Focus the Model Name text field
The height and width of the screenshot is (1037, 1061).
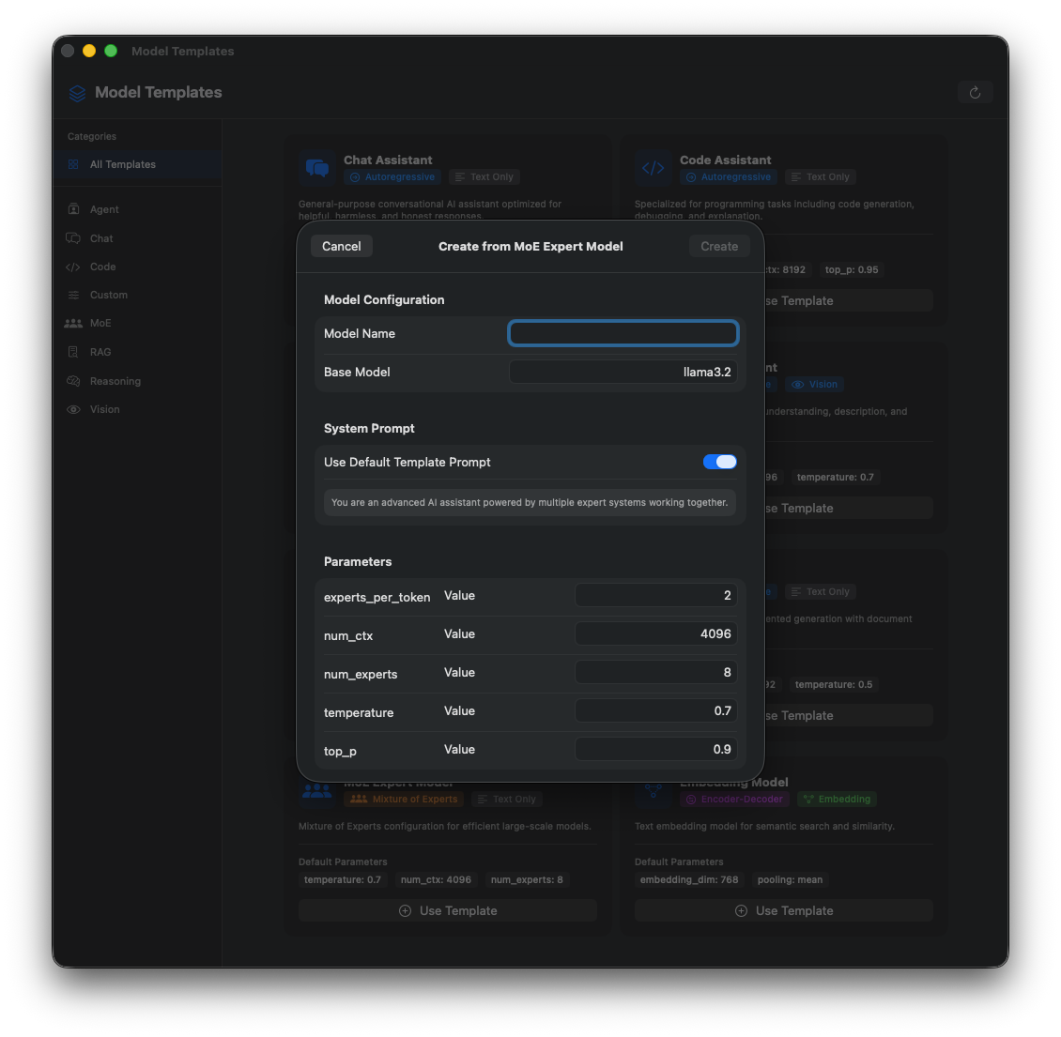(x=623, y=333)
